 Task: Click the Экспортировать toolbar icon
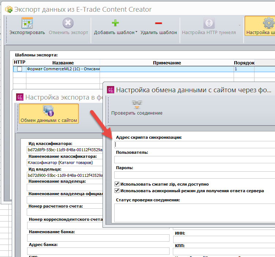click(x=27, y=23)
